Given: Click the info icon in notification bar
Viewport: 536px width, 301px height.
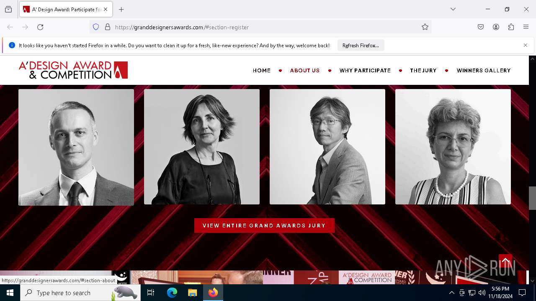Looking at the screenshot, I should (12, 45).
